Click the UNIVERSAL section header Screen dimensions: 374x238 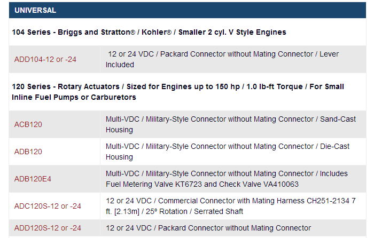[35, 10]
